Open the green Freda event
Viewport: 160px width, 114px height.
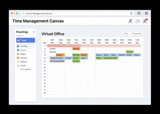tap(99, 58)
